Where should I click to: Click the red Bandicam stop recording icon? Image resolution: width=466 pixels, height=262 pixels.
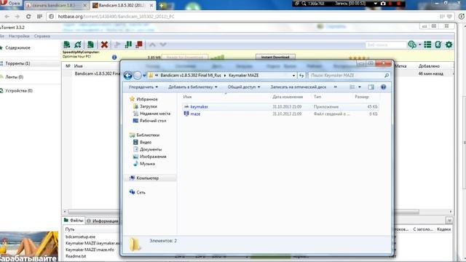point(399,3)
